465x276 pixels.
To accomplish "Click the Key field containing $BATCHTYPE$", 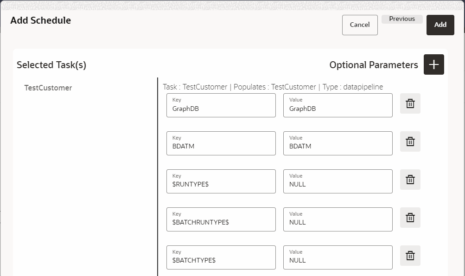I will 221,261.
